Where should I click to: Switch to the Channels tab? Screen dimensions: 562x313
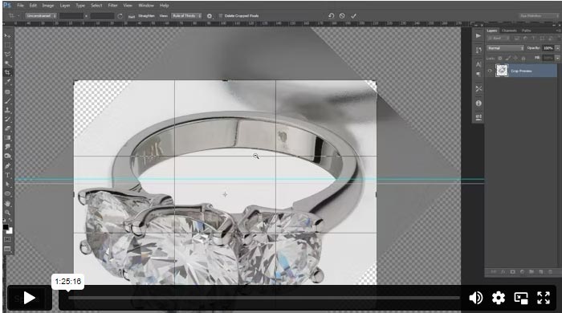coord(509,30)
